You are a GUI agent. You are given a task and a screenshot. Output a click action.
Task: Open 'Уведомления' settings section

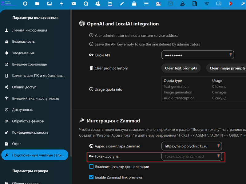23,53
